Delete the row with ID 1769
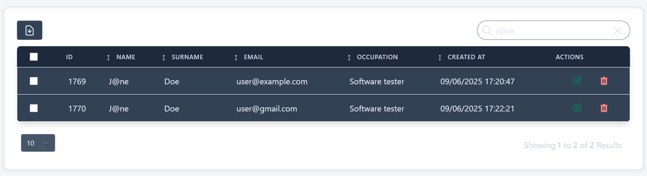 [604, 81]
